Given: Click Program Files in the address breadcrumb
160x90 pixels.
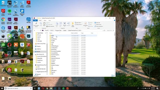Looking at the screenshot, I should pos(58,30).
